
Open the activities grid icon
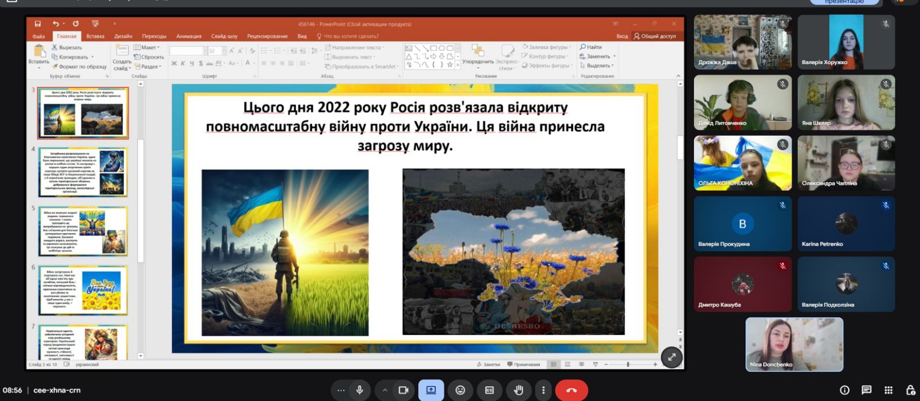(888, 390)
